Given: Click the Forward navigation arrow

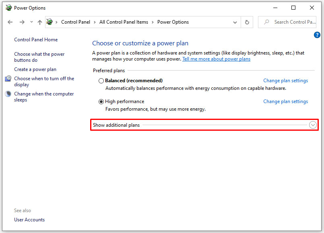Looking at the screenshot, I should click(22, 22).
